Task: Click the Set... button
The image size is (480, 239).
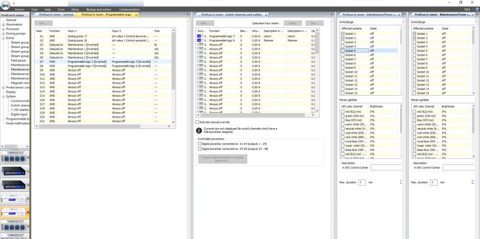Action: pos(314,23)
